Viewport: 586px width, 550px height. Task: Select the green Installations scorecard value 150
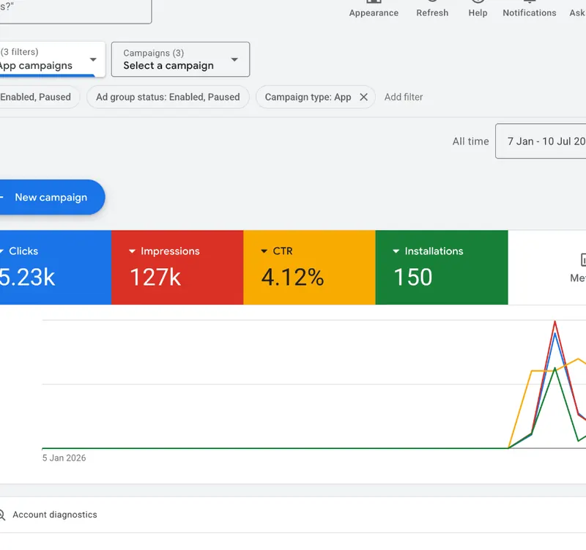(413, 278)
